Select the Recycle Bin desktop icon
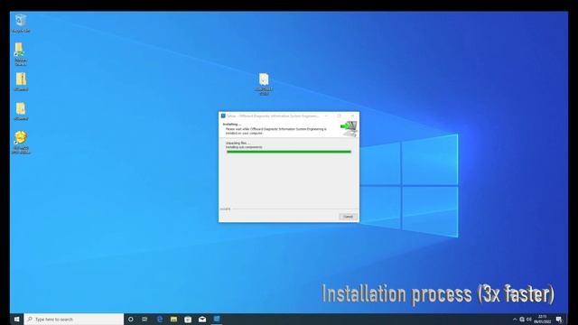Viewport: 578px width, 325px height. 21,23
